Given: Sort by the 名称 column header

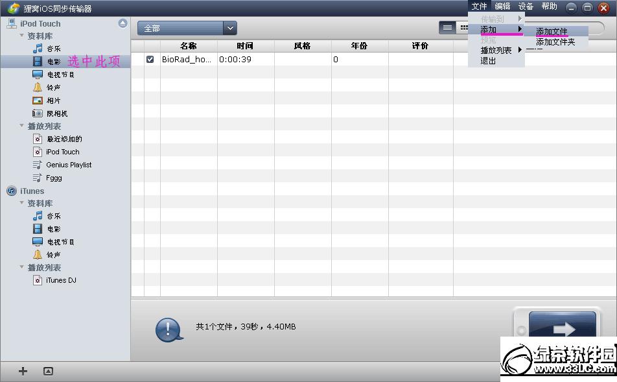Looking at the screenshot, I should pos(189,45).
